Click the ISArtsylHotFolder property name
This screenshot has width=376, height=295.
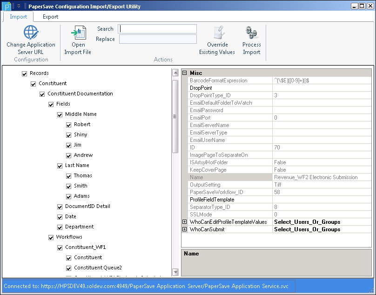point(208,162)
